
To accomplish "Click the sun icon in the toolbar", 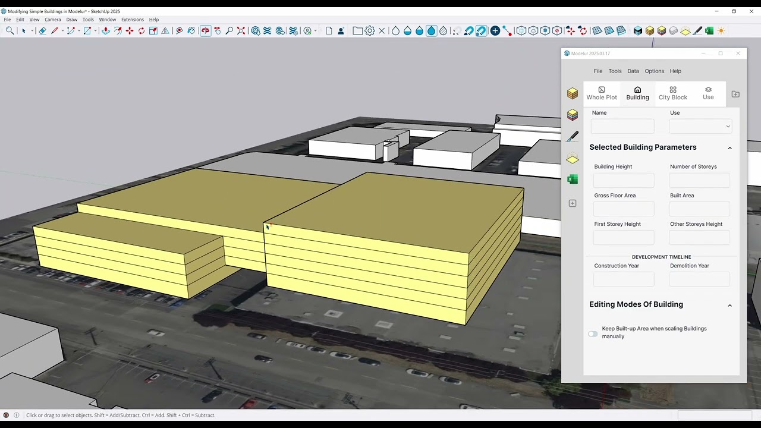I will click(x=721, y=31).
